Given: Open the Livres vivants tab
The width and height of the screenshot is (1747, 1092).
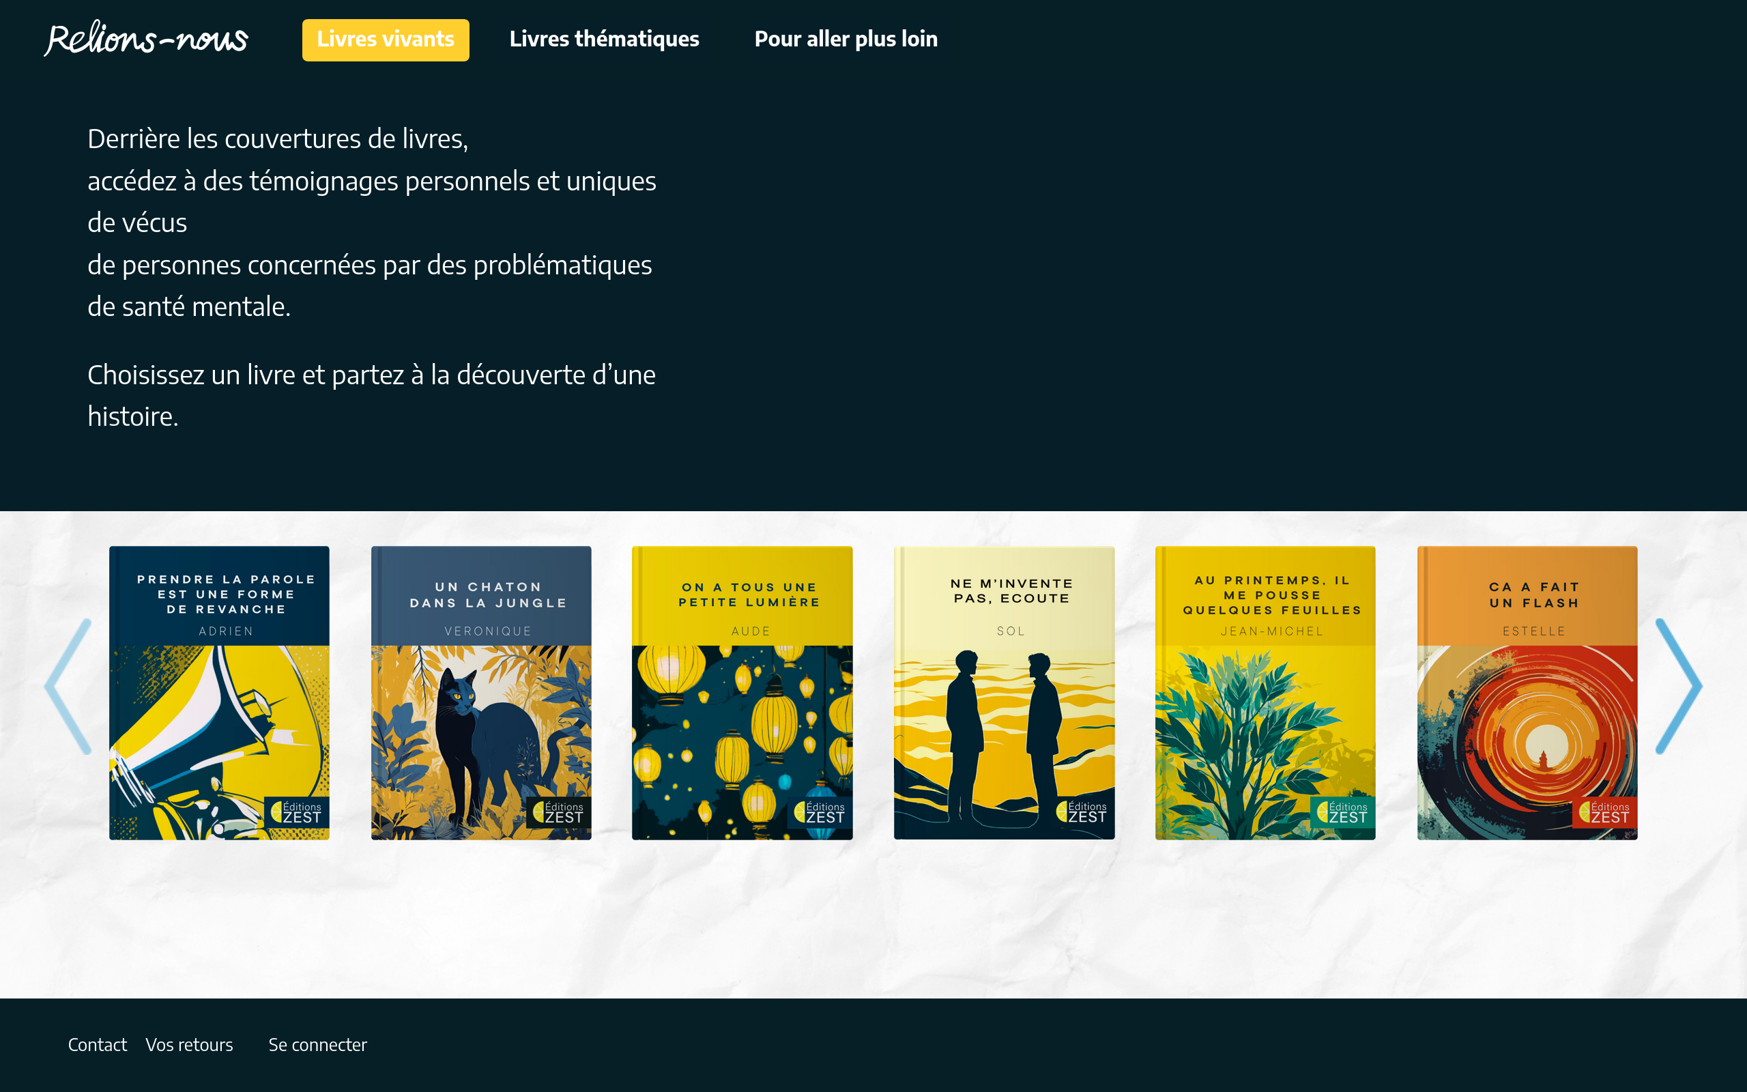Looking at the screenshot, I should (386, 40).
